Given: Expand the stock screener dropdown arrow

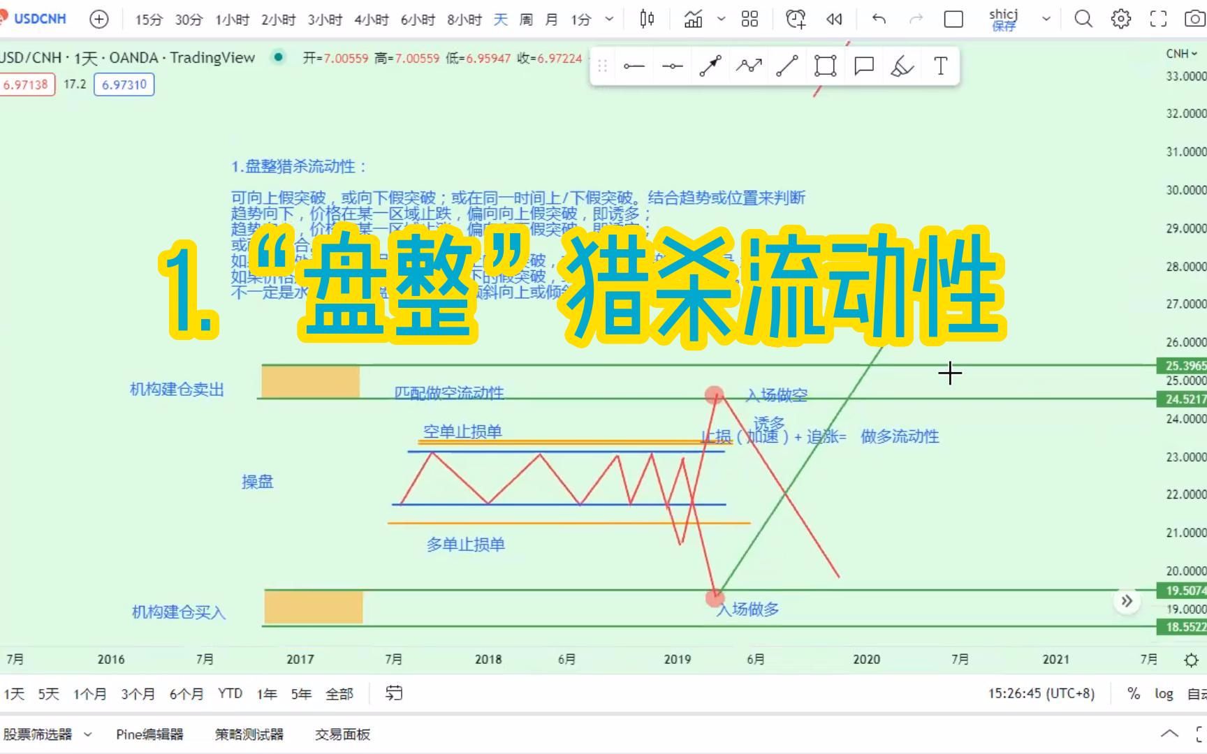Looking at the screenshot, I should click(x=88, y=734).
